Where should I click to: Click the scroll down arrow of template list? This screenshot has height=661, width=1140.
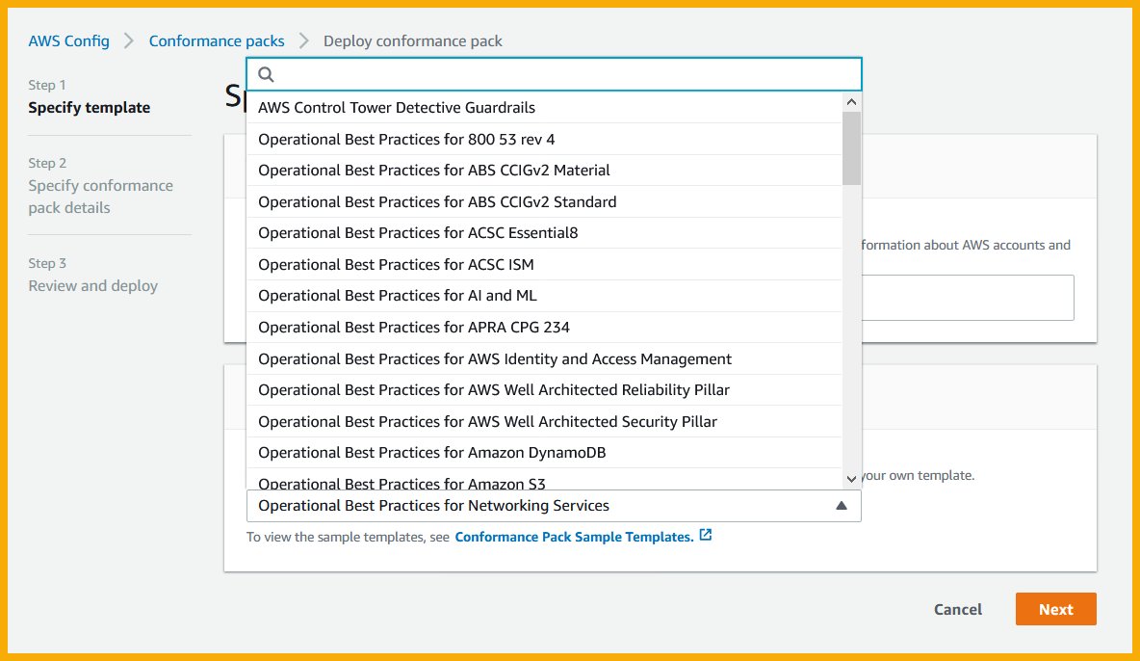pyautogui.click(x=851, y=479)
